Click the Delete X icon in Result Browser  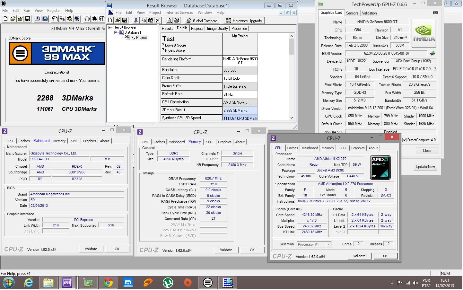158,21
